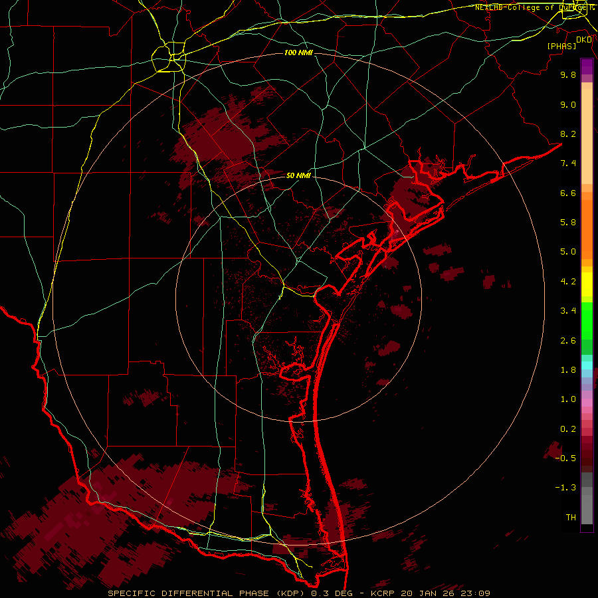Click the 100 NMI range ring label
This screenshot has width=598, height=598.
click(x=298, y=52)
